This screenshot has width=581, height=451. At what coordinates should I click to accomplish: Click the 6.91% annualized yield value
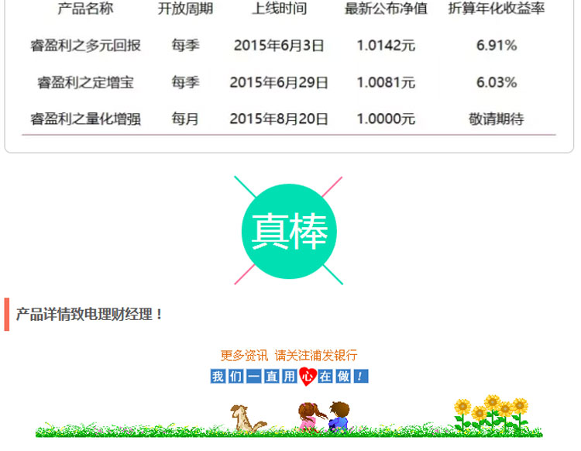click(x=496, y=46)
